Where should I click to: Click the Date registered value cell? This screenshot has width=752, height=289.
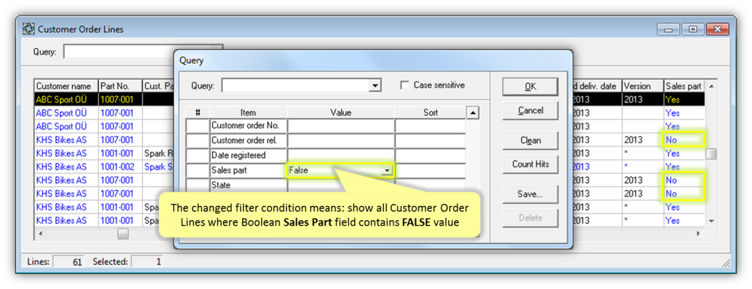(340, 155)
